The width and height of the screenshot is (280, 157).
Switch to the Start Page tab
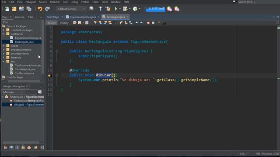point(53,17)
